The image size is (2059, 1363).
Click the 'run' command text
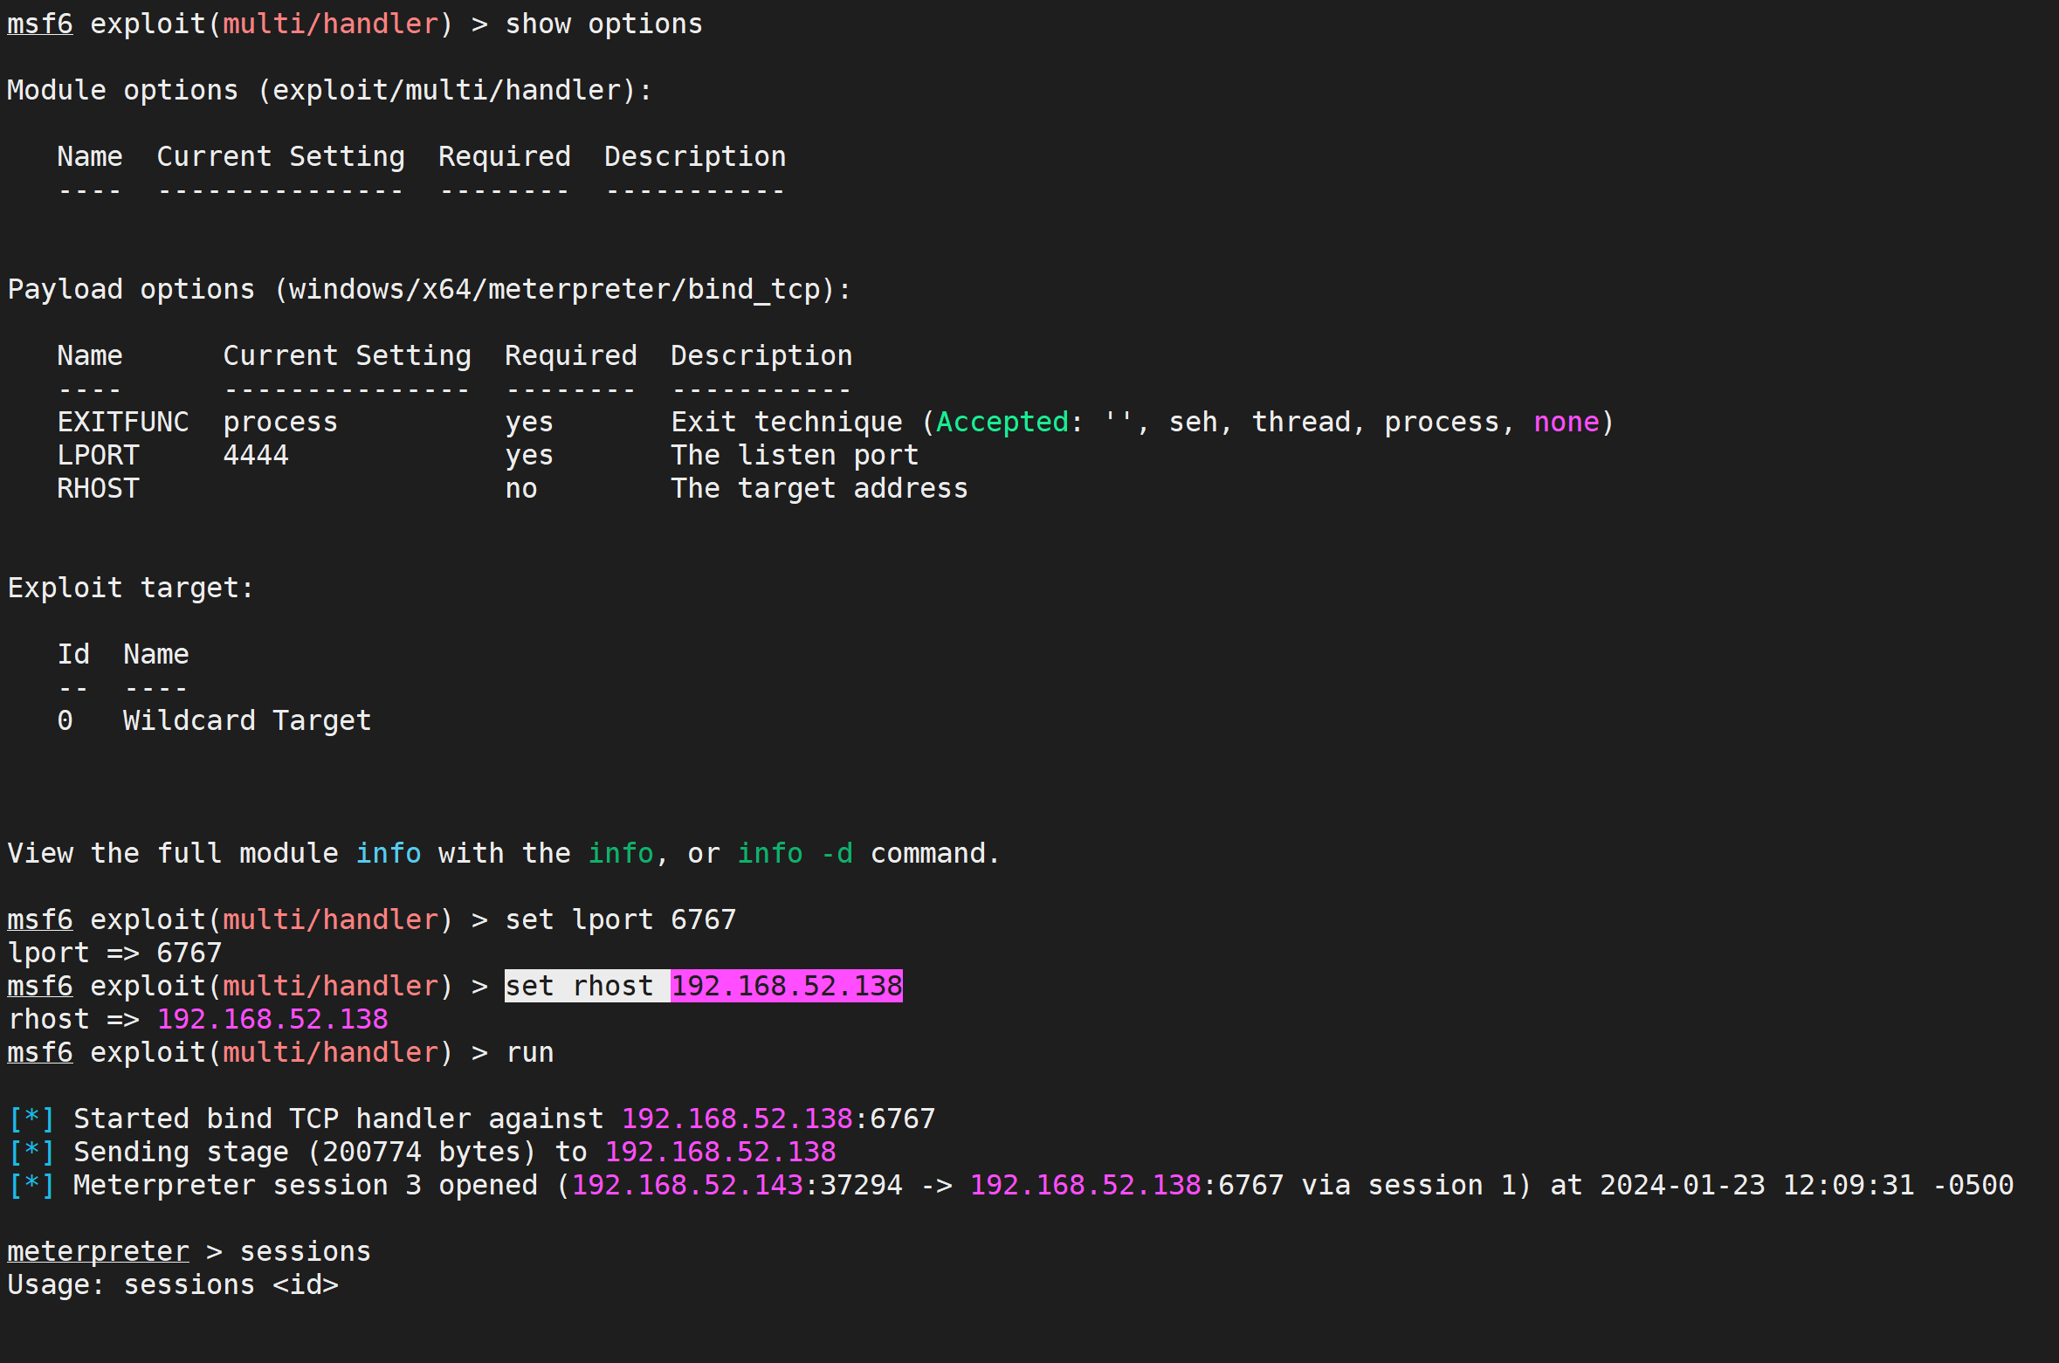pos(530,1052)
